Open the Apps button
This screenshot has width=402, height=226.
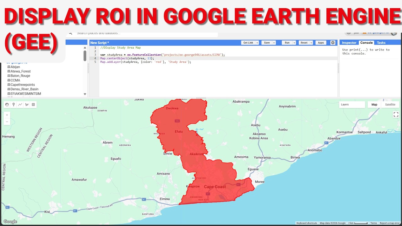pyautogui.click(x=321, y=43)
